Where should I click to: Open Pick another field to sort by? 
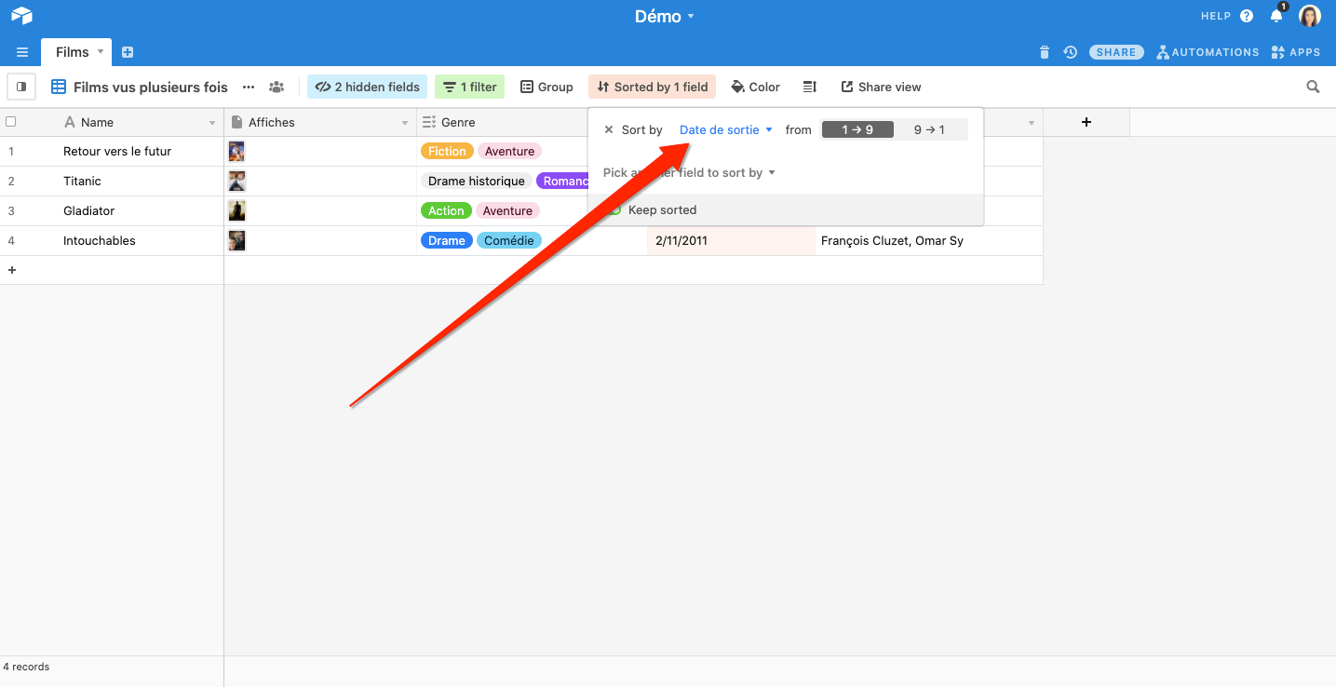[x=689, y=172]
